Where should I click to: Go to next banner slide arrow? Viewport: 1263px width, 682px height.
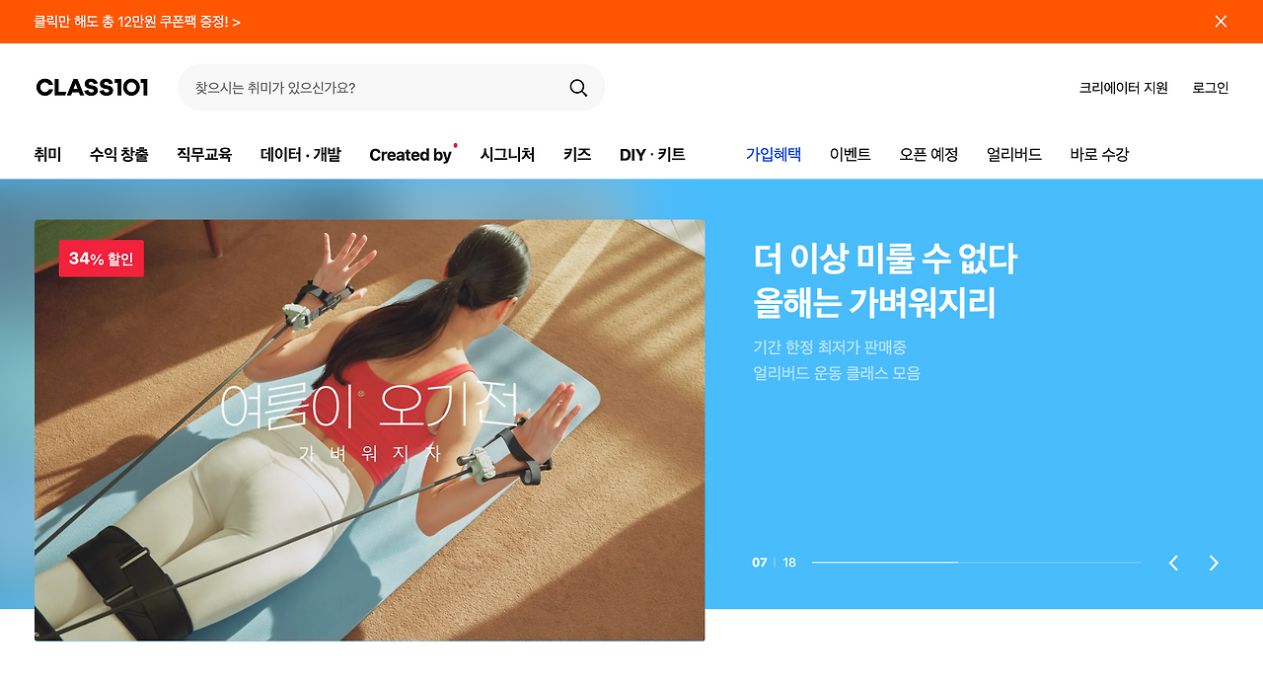coord(1214,563)
